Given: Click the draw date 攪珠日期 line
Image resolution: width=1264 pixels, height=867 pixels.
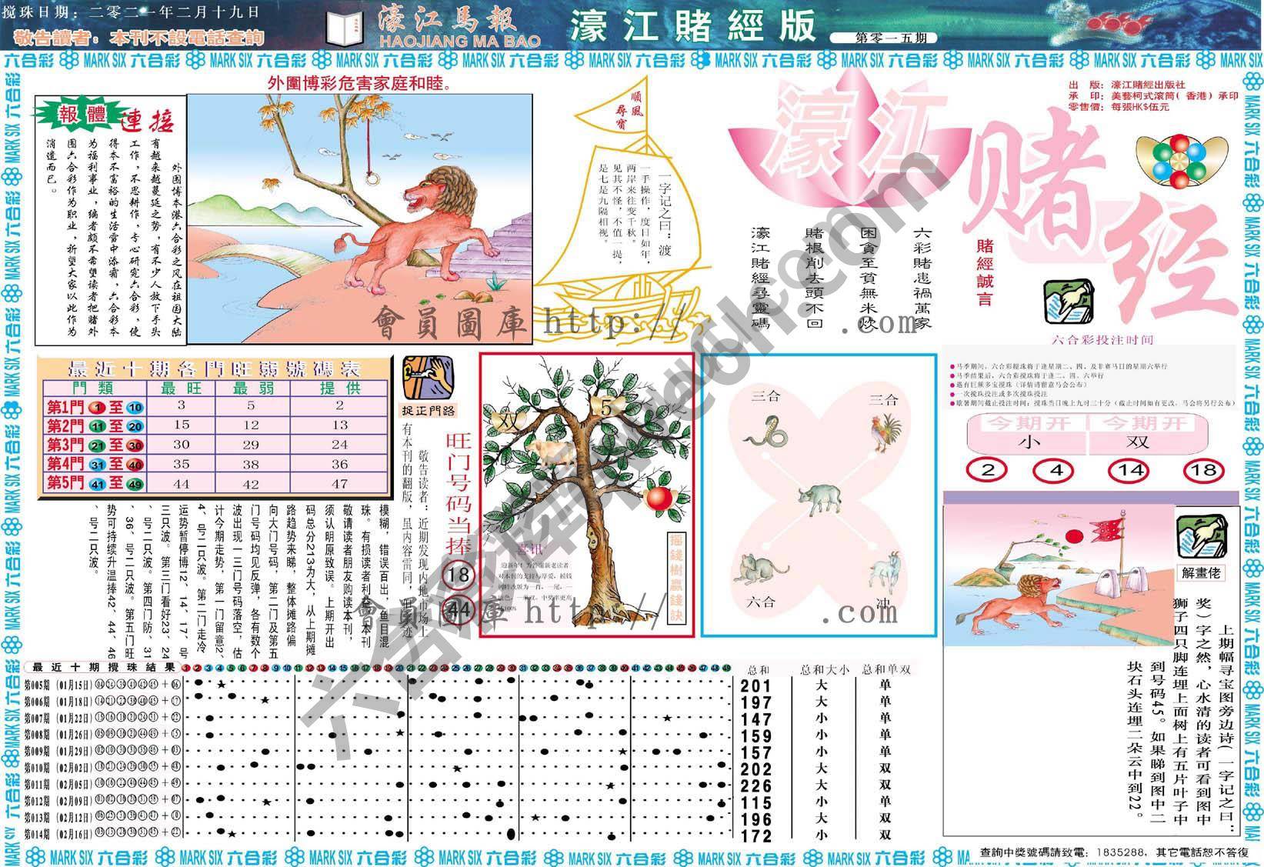Looking at the screenshot, I should pyautogui.click(x=132, y=12).
